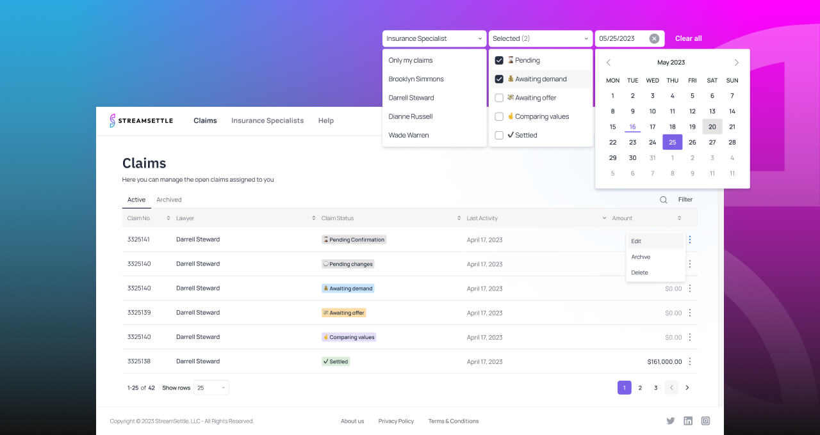The width and height of the screenshot is (820, 435).
Task: Open the actions menu for claim 3325138
Action: click(x=689, y=361)
